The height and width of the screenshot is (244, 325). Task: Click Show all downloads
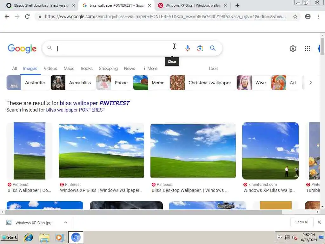pos(302,222)
